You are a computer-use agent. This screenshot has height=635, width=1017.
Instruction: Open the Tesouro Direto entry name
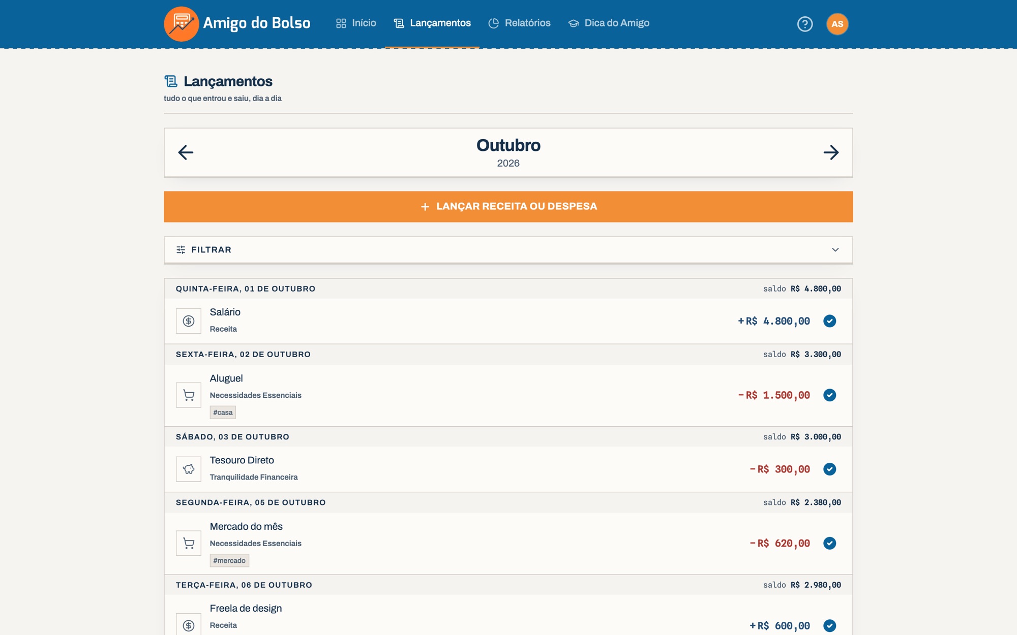click(x=242, y=460)
